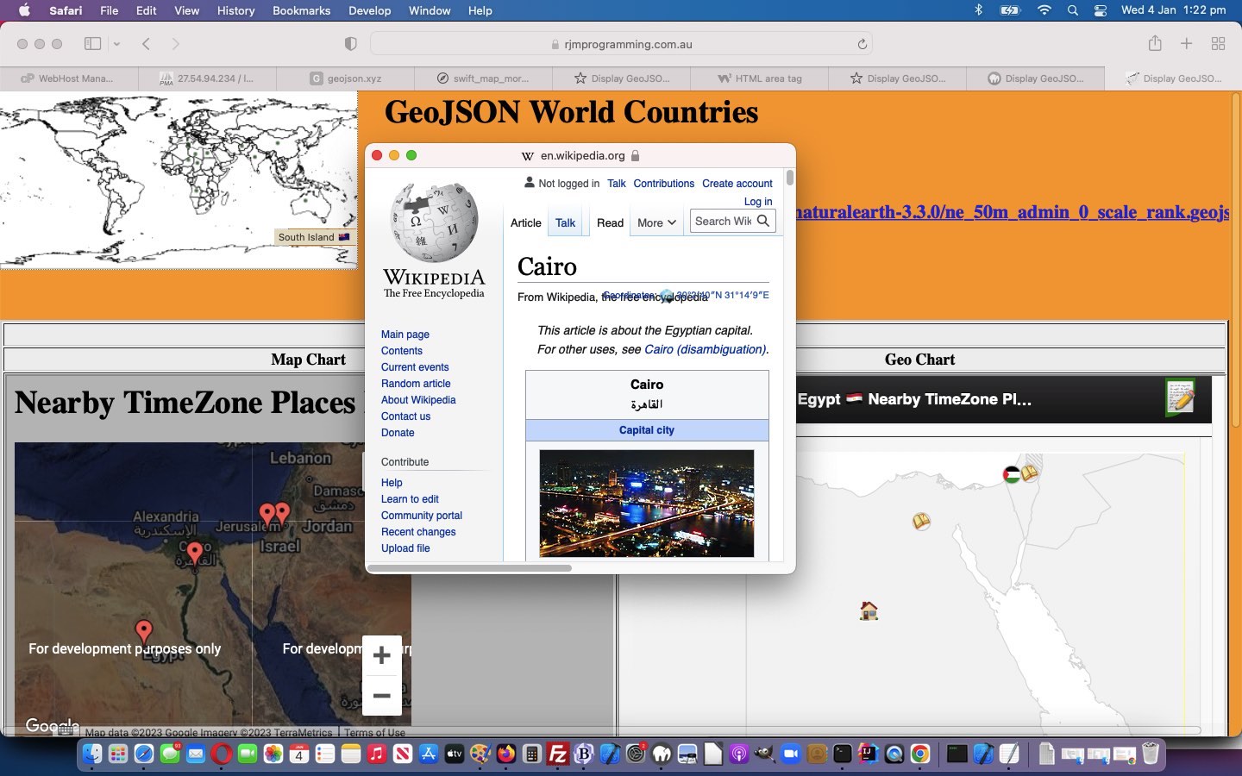Open the Develop menu in menu bar
Image resolution: width=1242 pixels, height=776 pixels.
369,10
